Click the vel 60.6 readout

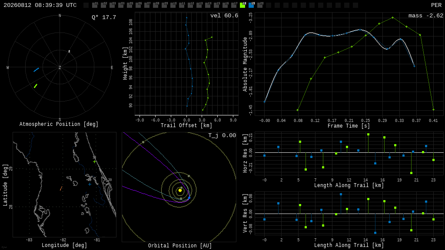point(224,16)
